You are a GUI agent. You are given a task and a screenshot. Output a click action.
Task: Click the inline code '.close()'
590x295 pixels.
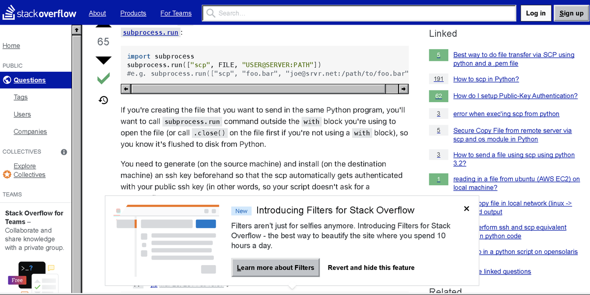(x=209, y=133)
